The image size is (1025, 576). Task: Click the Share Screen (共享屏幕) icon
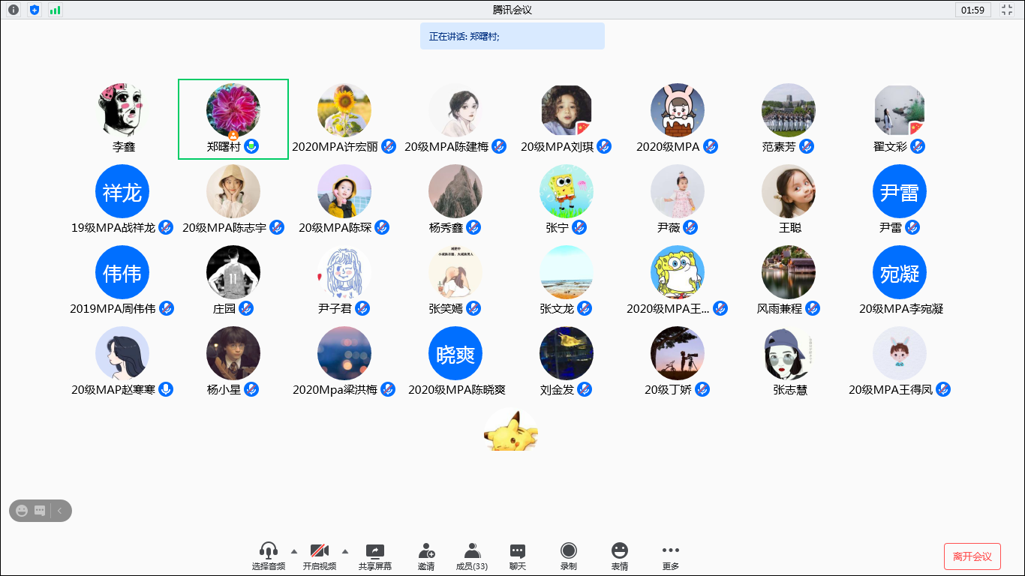(374, 552)
